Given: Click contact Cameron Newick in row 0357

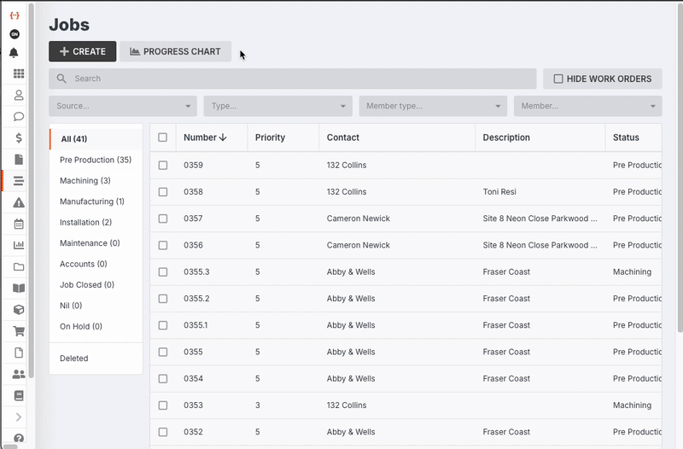Looking at the screenshot, I should (358, 219).
